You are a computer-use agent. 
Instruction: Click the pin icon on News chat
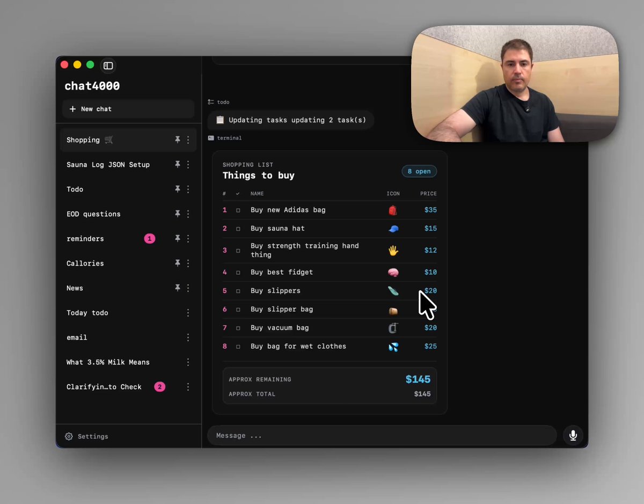pos(177,288)
